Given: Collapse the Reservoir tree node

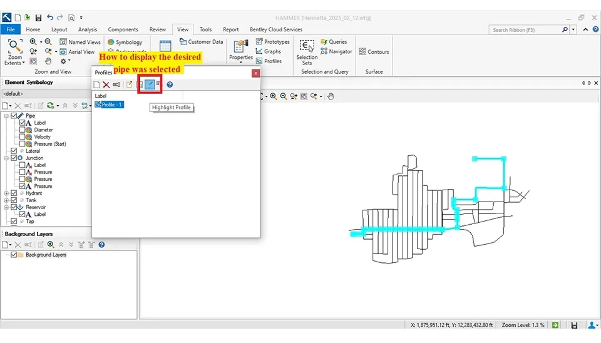Looking at the screenshot, I should click(x=6, y=207).
